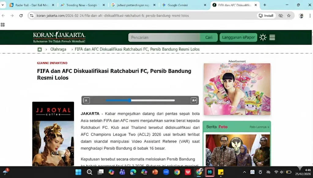Click the Koran Jakarta logo
Screen dimensions: 313x178
59,37
